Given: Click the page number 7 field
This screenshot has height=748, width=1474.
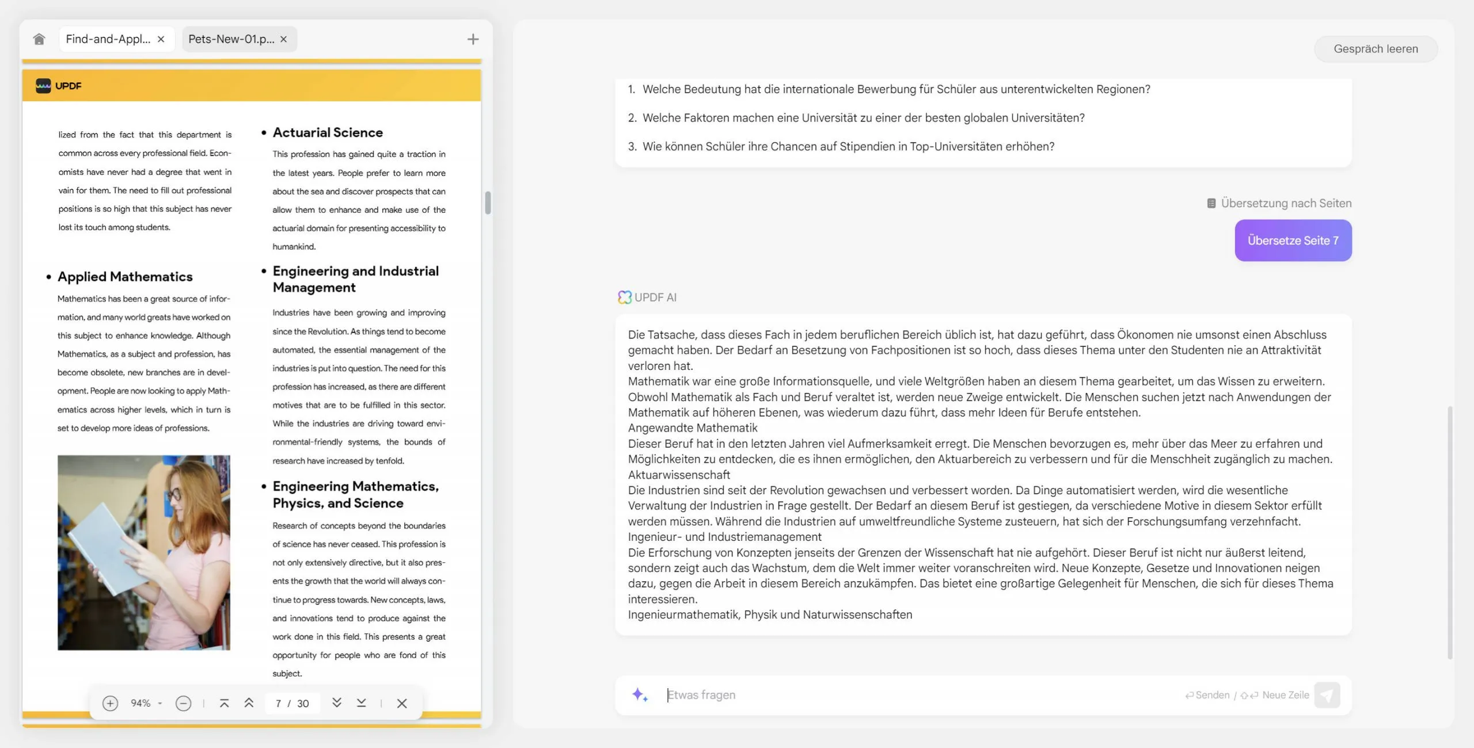Looking at the screenshot, I should (x=279, y=703).
